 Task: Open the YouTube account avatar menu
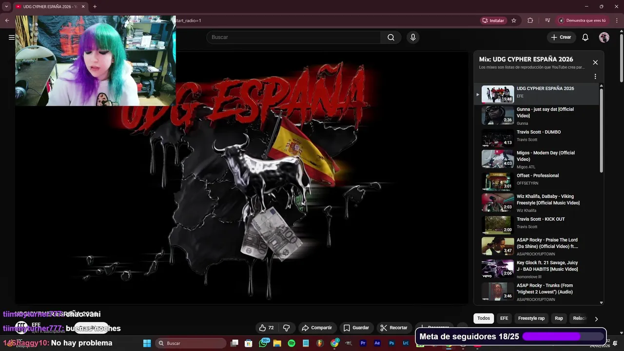tap(604, 37)
